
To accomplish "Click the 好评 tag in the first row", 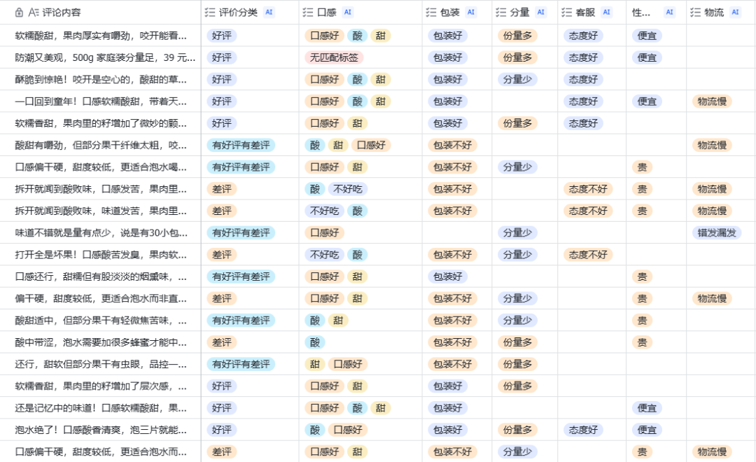I will 221,35.
